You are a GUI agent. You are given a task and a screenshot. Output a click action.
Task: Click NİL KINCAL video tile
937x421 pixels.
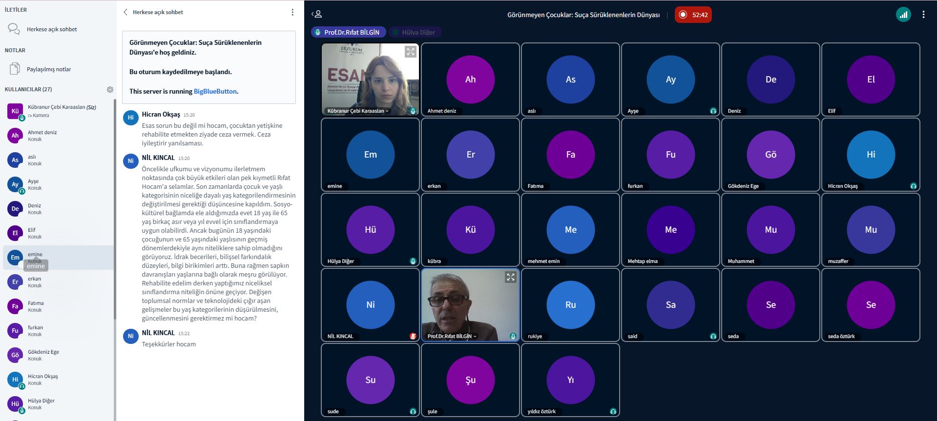click(x=370, y=305)
